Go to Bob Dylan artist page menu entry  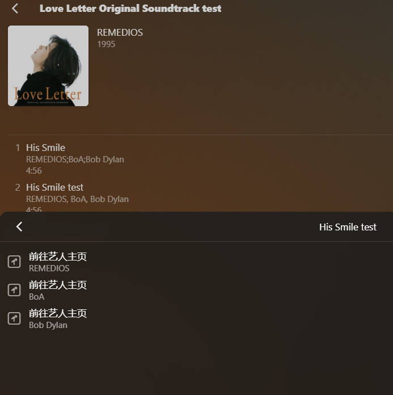196,319
